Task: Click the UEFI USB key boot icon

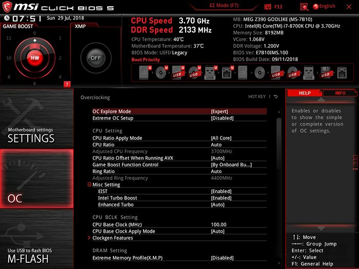Action: click(210, 73)
